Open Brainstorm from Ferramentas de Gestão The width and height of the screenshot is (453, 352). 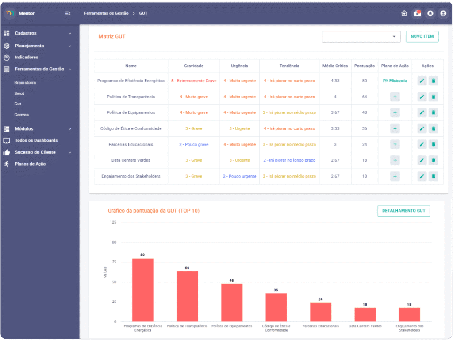(x=24, y=82)
